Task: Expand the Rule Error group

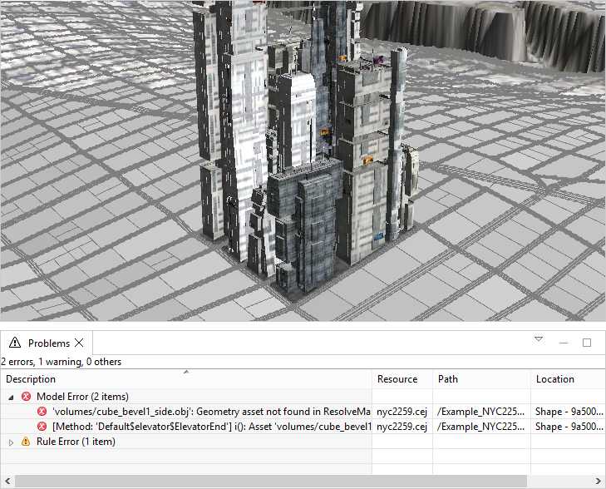Action: [x=11, y=442]
